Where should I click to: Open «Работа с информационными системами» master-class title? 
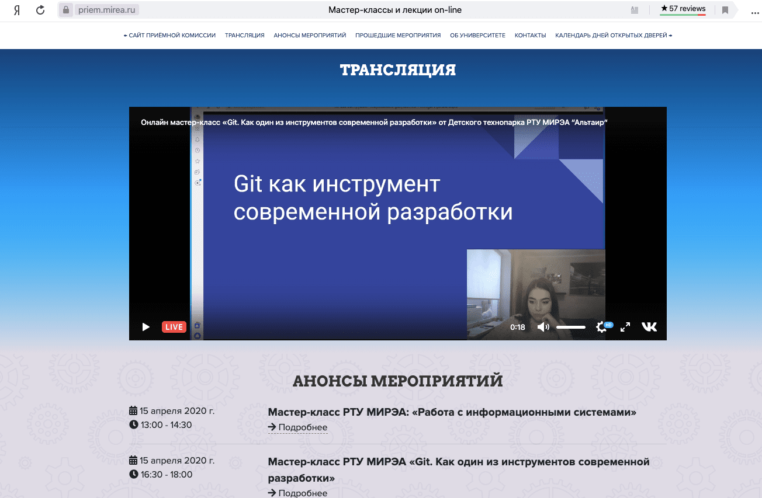click(452, 412)
